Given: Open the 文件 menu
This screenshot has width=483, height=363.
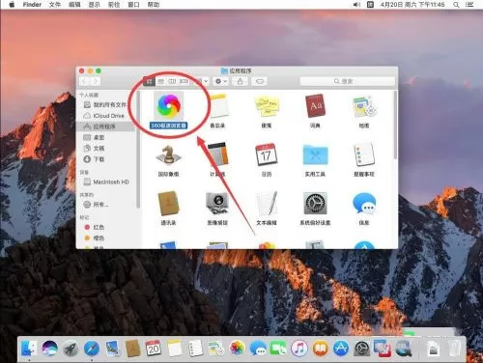Looking at the screenshot, I should tap(55, 5).
